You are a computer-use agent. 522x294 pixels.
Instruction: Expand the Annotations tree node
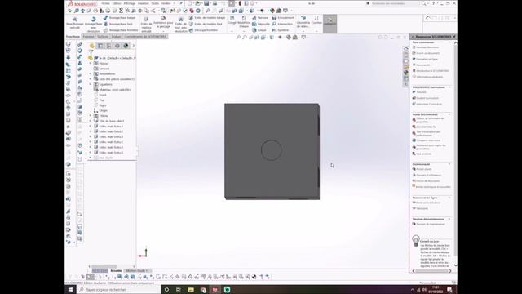(x=90, y=73)
